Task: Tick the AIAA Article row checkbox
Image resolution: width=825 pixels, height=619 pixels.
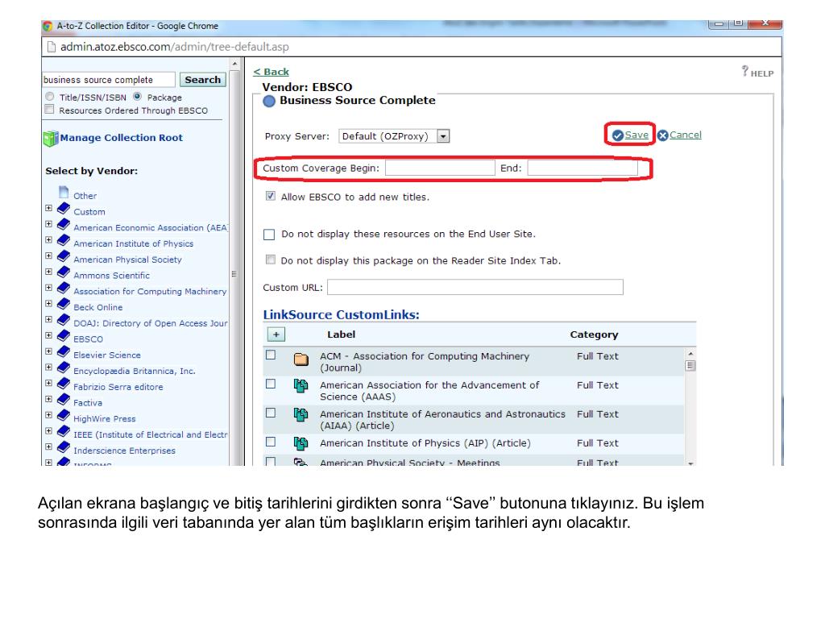Action: pyautogui.click(x=271, y=413)
